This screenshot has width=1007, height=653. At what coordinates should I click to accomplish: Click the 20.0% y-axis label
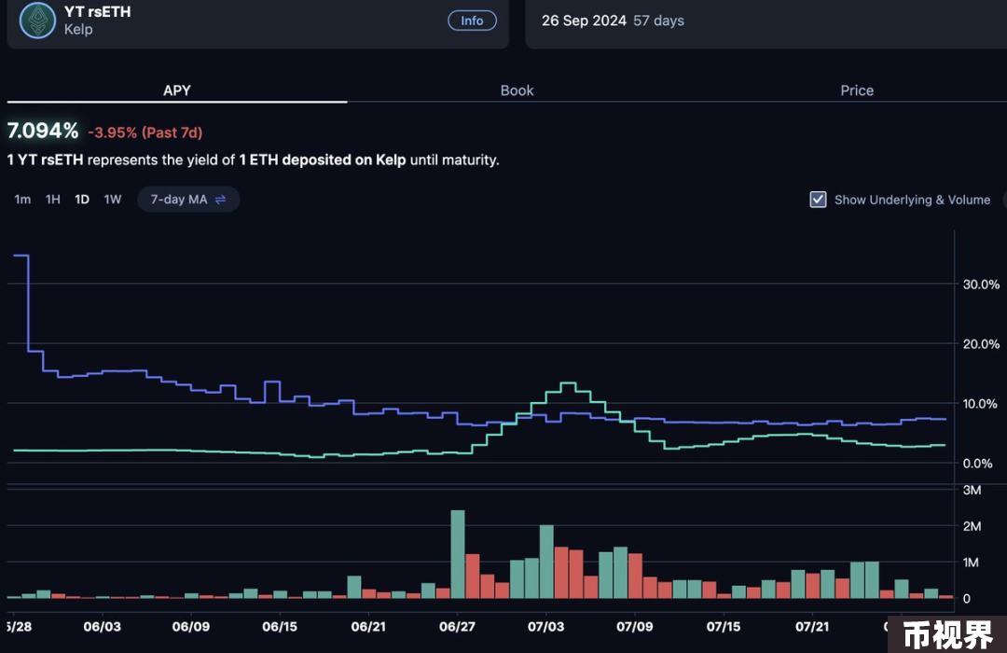981,344
